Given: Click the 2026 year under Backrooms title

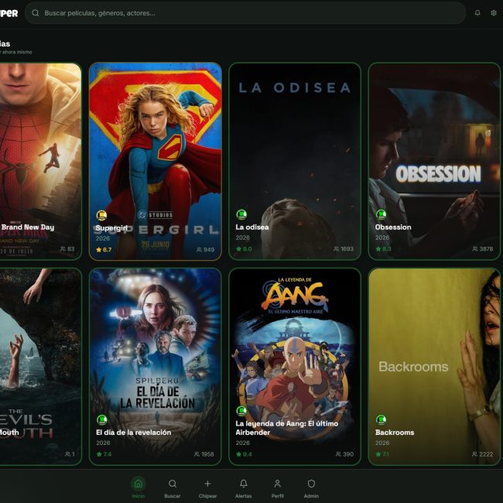Looking at the screenshot, I should coord(382,443).
